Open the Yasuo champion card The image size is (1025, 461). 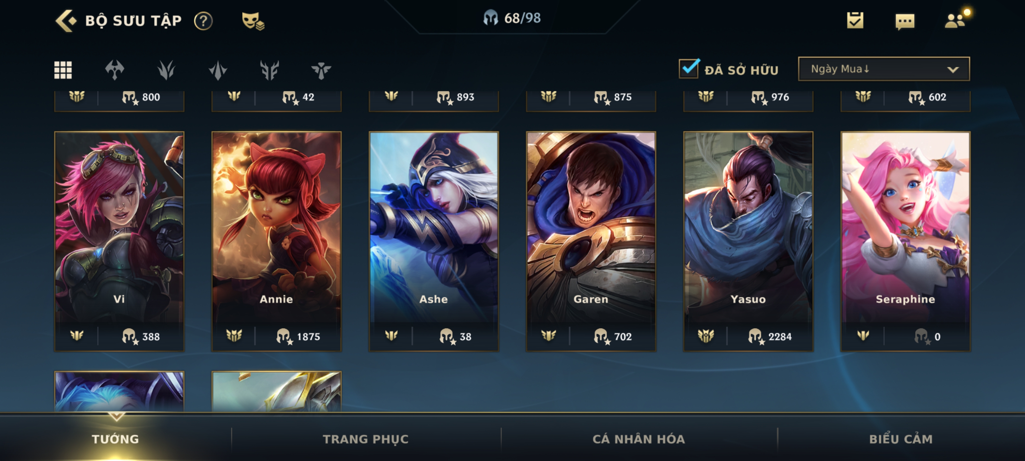pyautogui.click(x=748, y=241)
